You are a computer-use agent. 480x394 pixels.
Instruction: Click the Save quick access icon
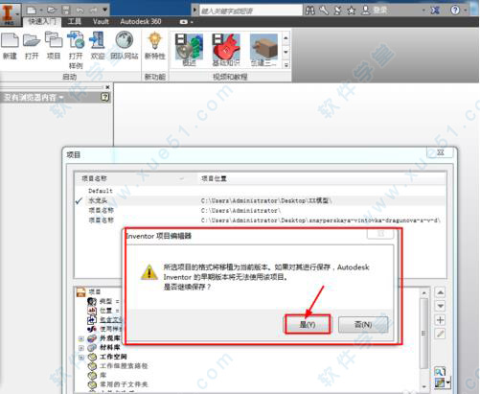pyautogui.click(x=66, y=11)
